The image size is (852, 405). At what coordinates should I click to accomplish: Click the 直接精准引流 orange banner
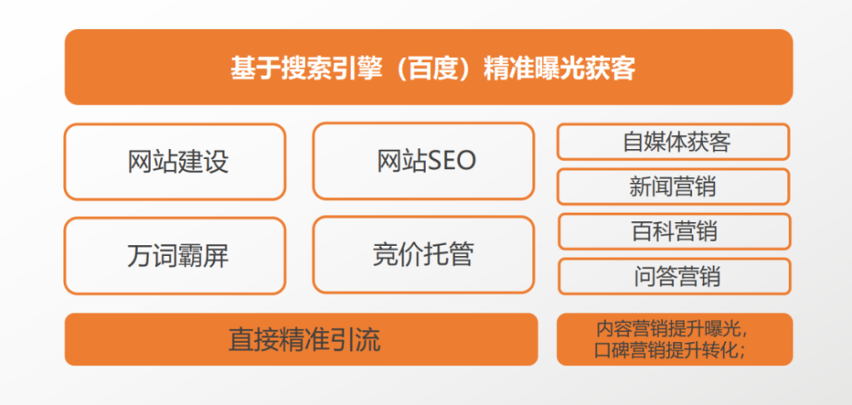301,339
